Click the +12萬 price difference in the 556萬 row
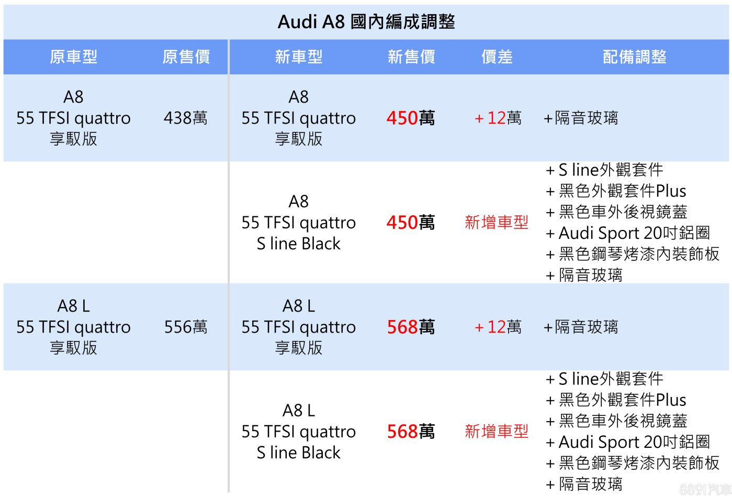This screenshot has width=732, height=496. [498, 327]
